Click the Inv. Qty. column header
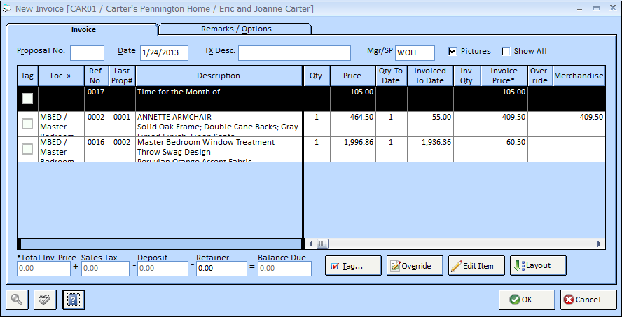 point(467,76)
